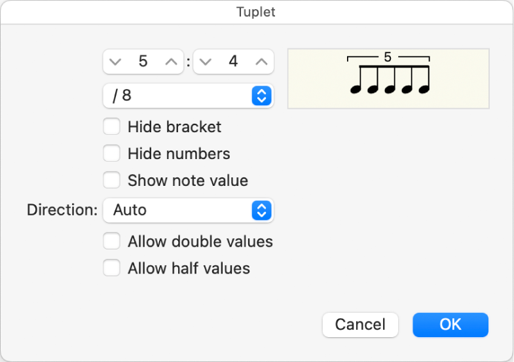Click the Tuplet dialog title bar

point(257,12)
